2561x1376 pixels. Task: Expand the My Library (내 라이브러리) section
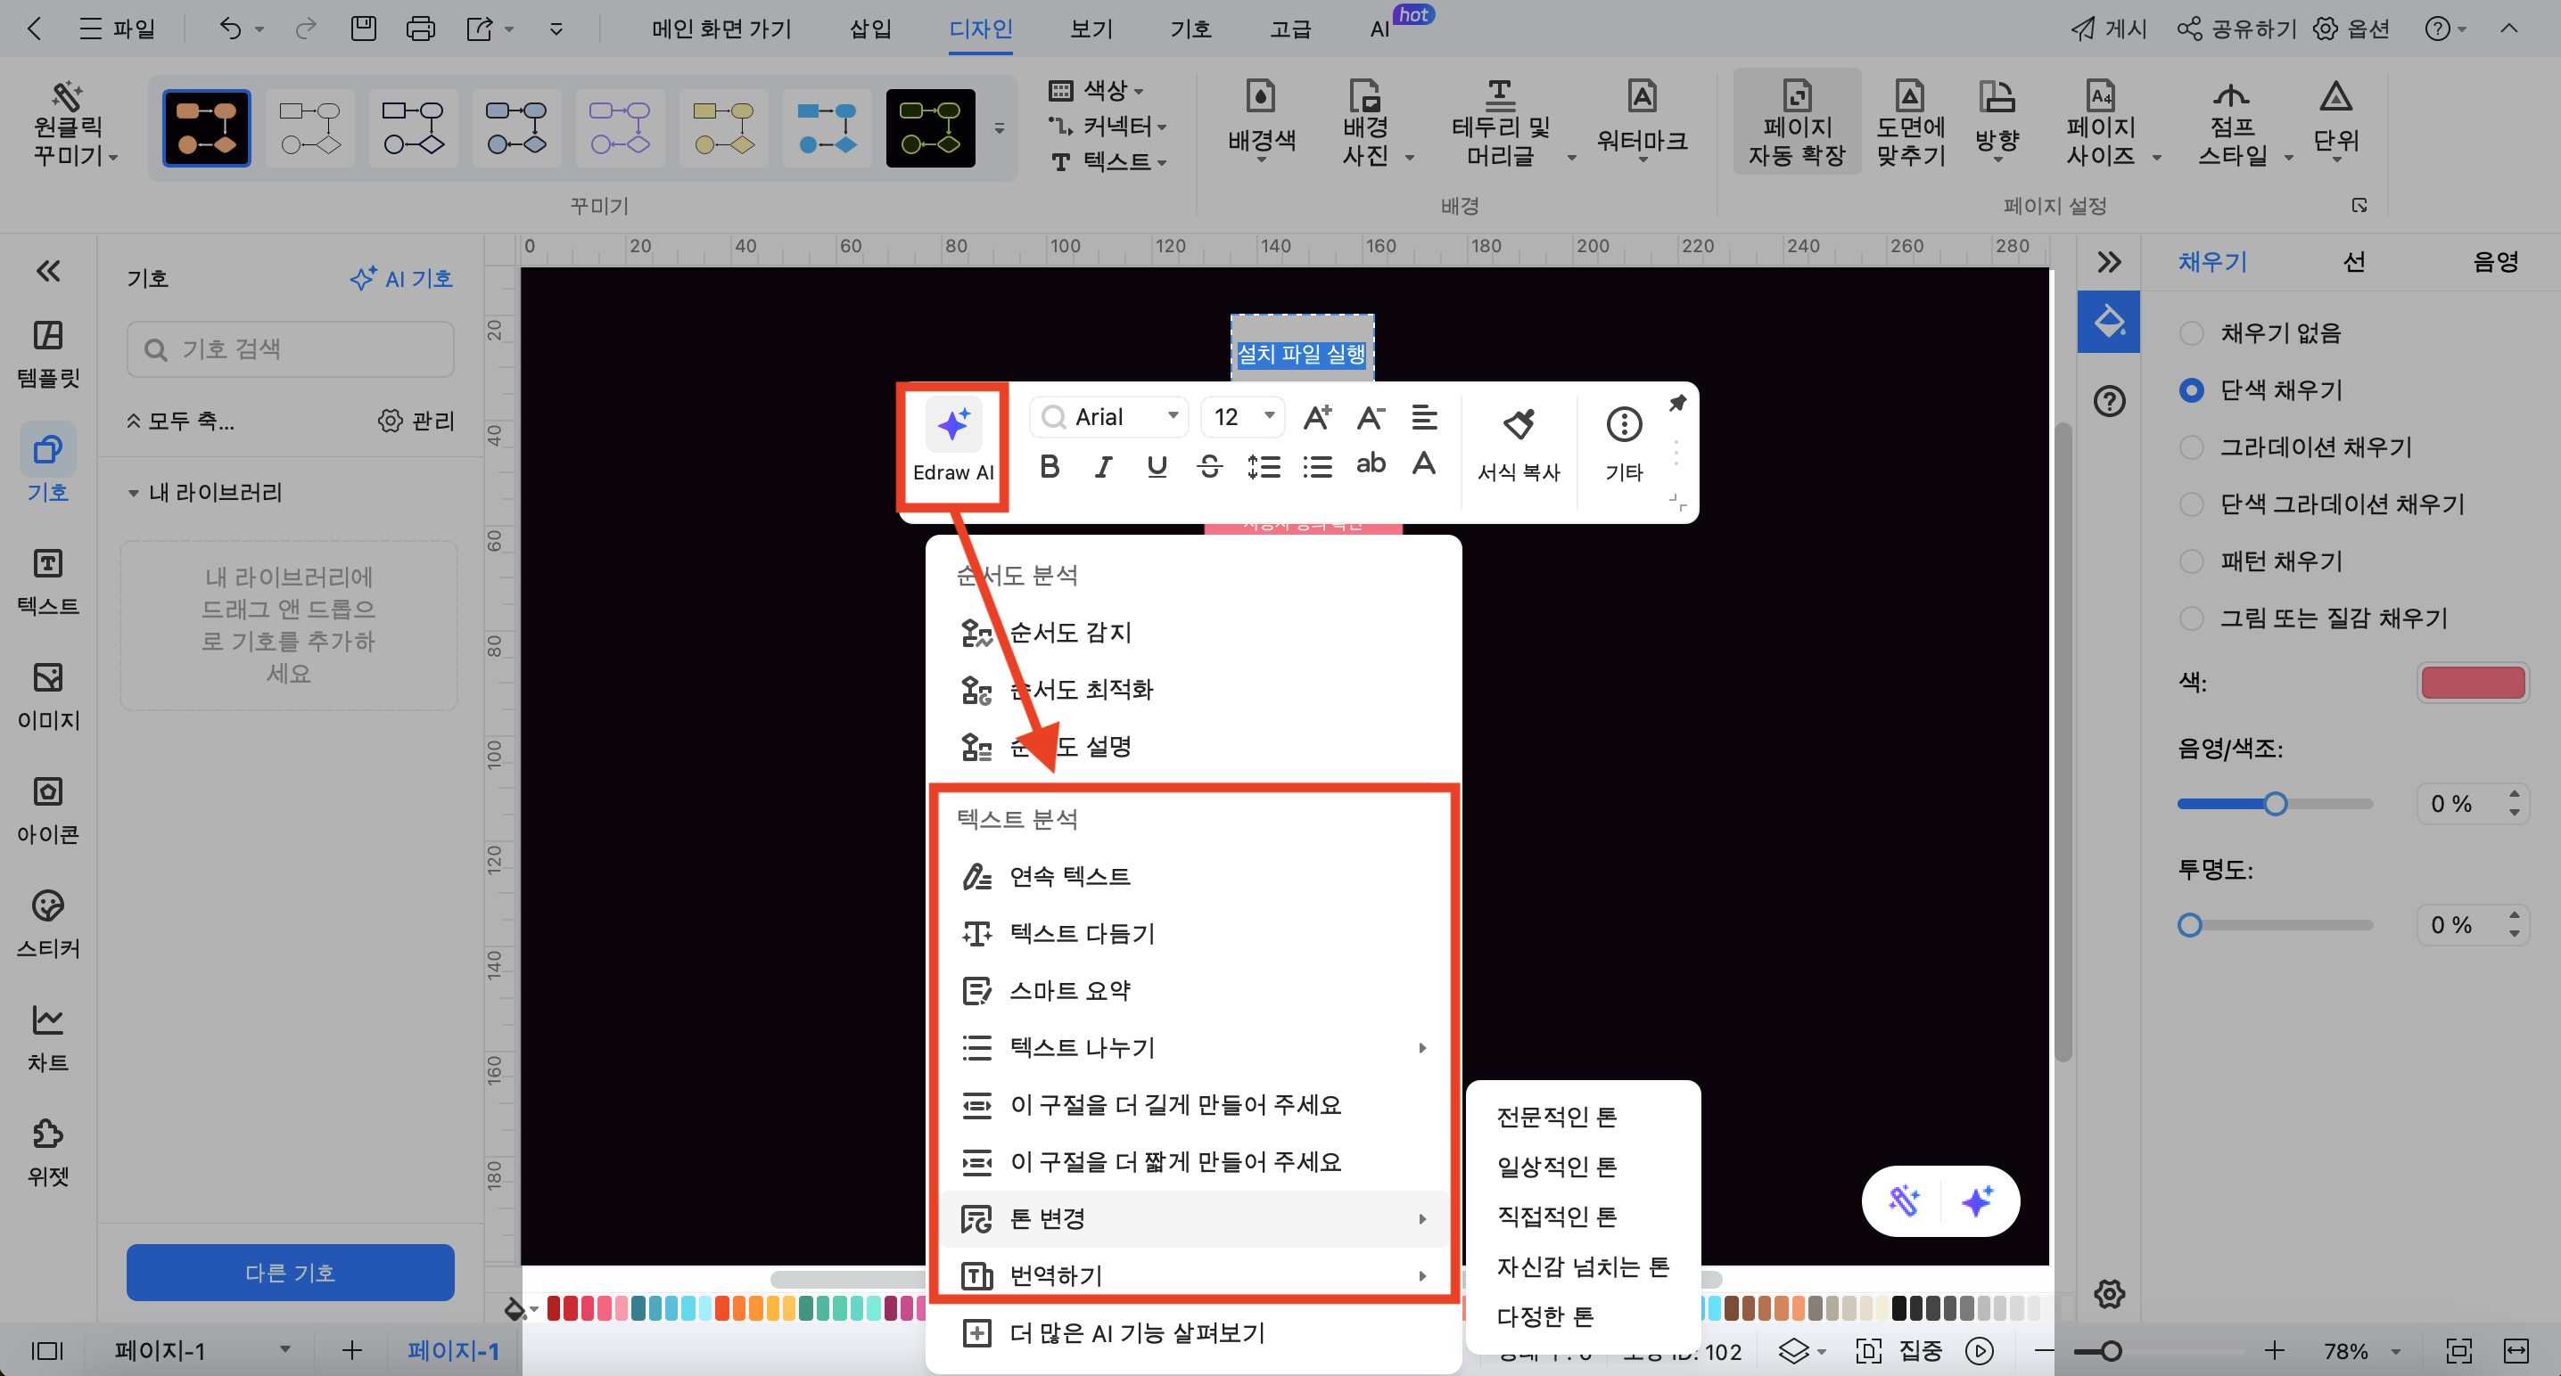pyautogui.click(x=133, y=493)
